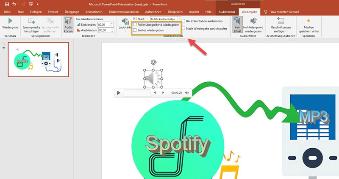Click the yellow music notes graphic

[231, 165]
